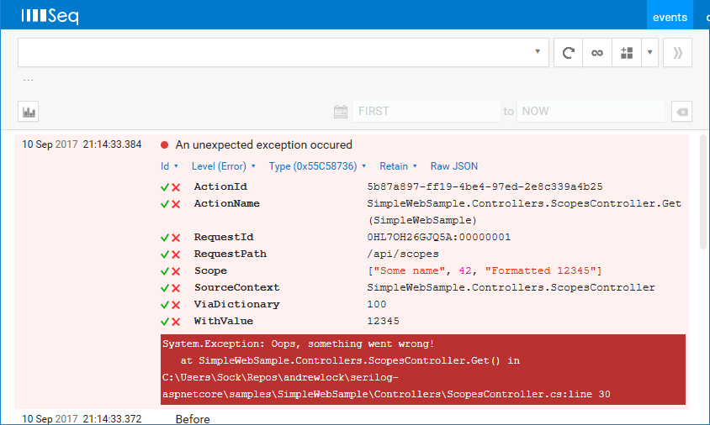Exclude SourceContext value with red cross
Screen dimensions: 710x425
176,287
